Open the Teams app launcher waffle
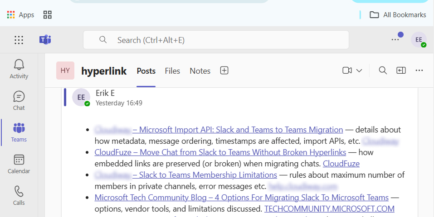This screenshot has height=217, width=434. (19, 40)
